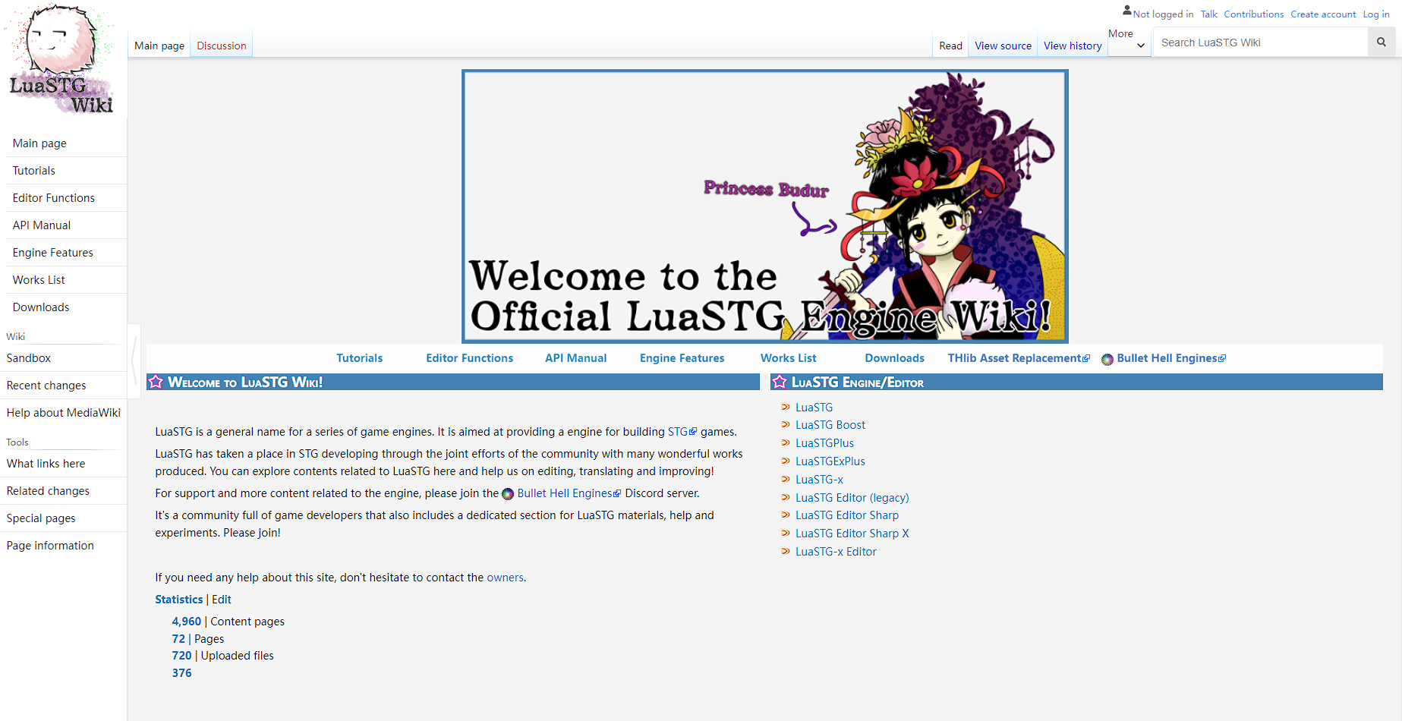View Recent changes in sidebar
Viewport: 1402px width, 721px height.
[x=46, y=386]
